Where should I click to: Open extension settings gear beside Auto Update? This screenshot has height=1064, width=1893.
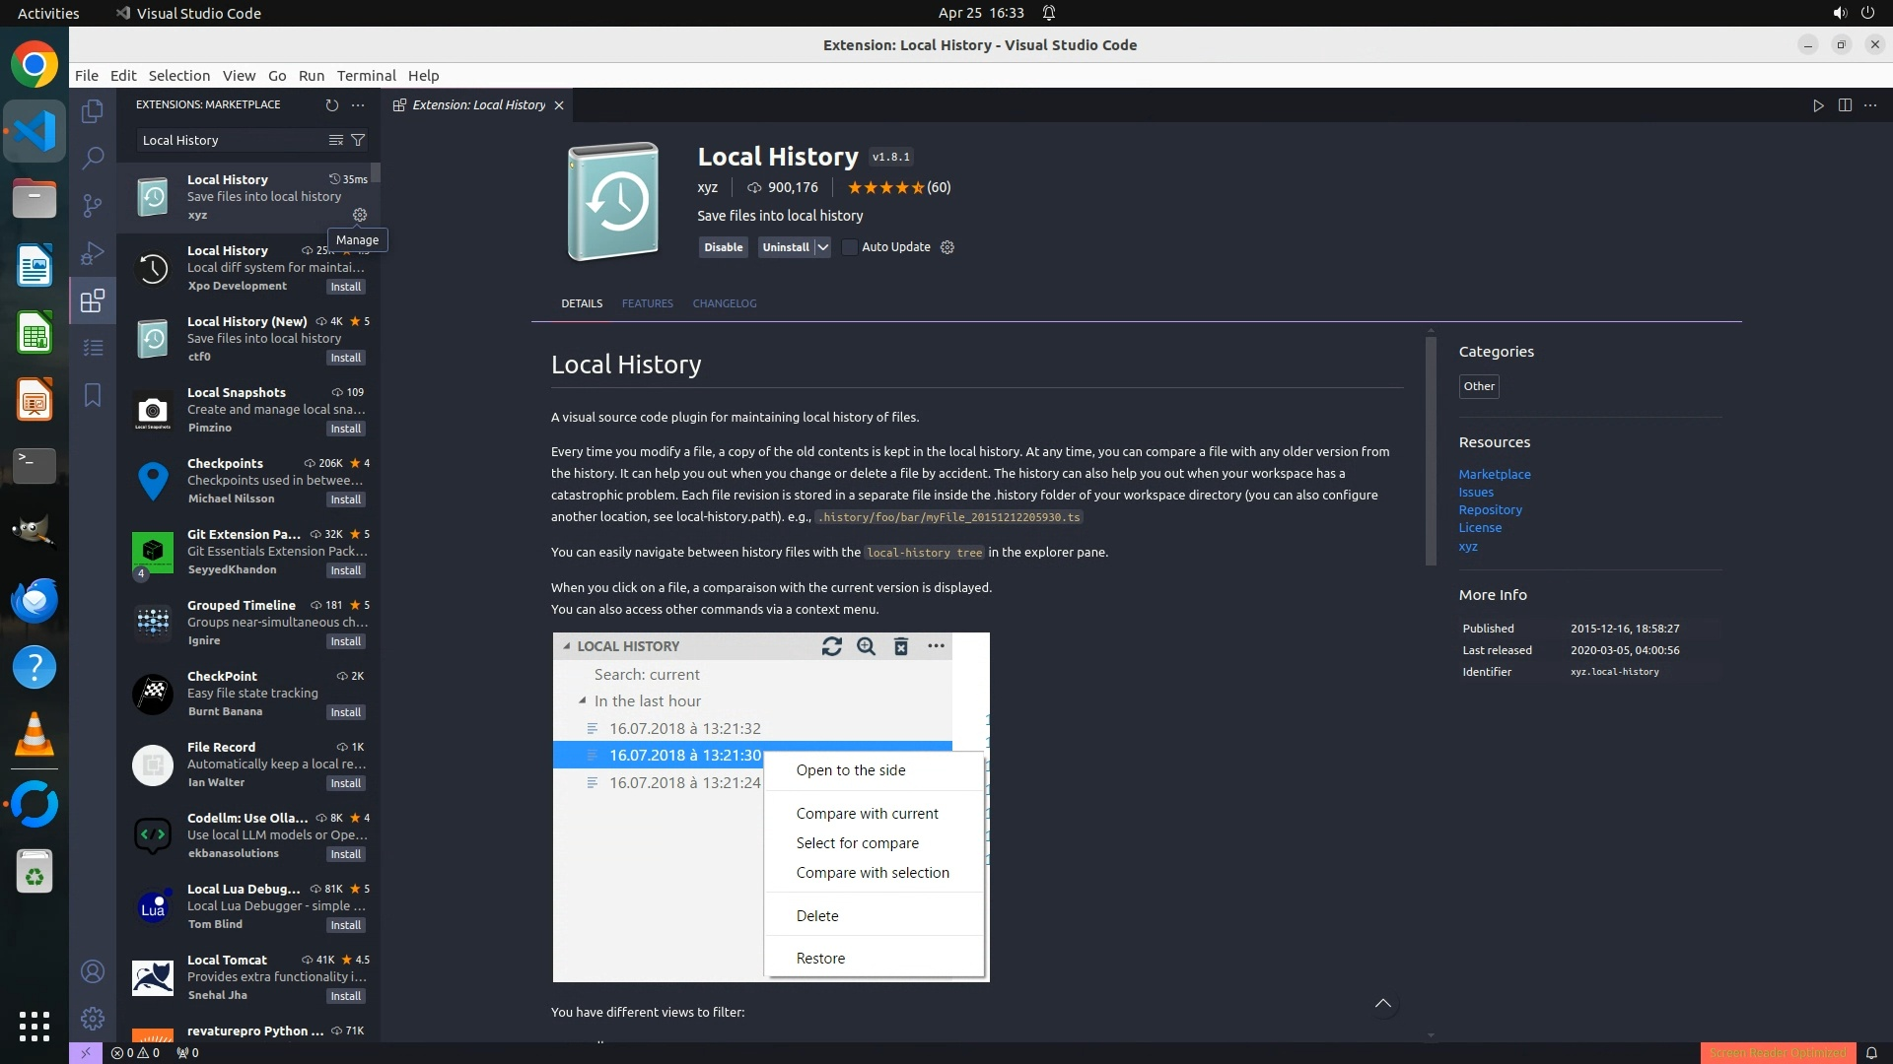[x=947, y=247]
